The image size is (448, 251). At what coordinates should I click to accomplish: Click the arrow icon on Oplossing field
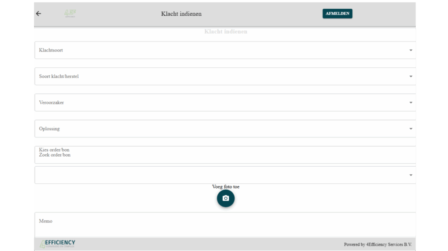(410, 129)
